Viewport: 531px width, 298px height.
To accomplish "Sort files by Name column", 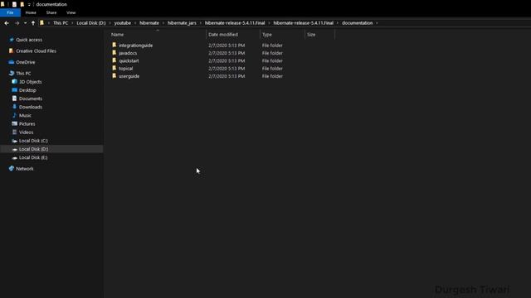I will [x=118, y=35].
